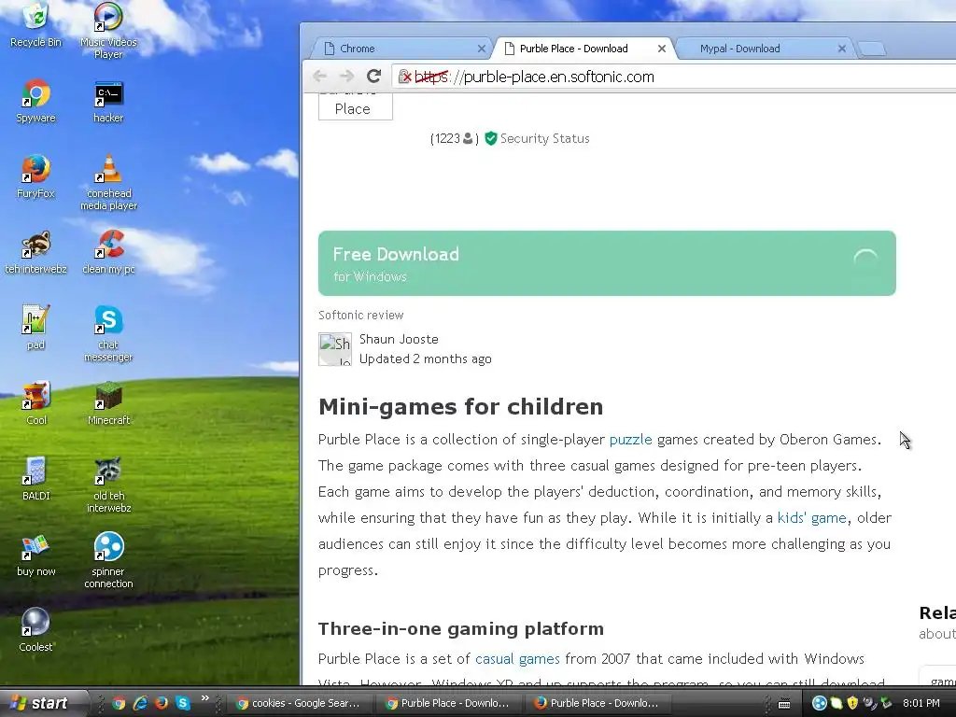
Task: Expand Quick Launch overflow chevron
Action: [204, 698]
